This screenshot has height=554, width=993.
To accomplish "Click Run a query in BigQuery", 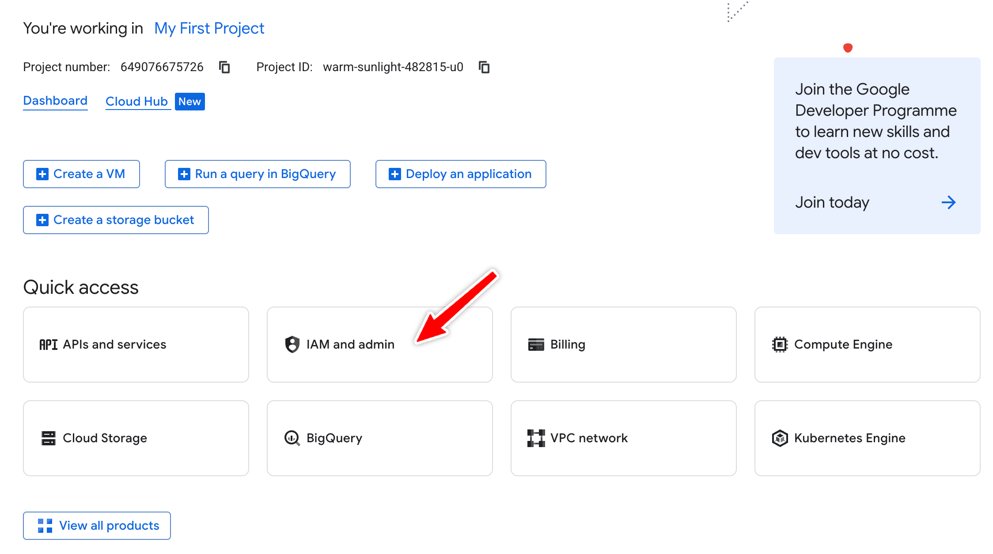I will tap(258, 174).
